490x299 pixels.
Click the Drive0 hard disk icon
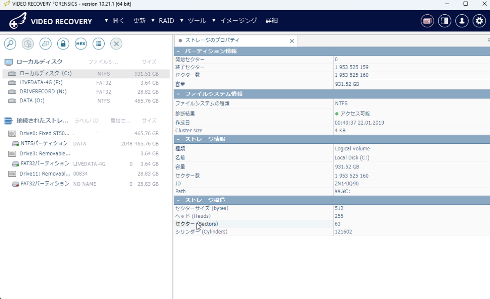tap(12, 134)
